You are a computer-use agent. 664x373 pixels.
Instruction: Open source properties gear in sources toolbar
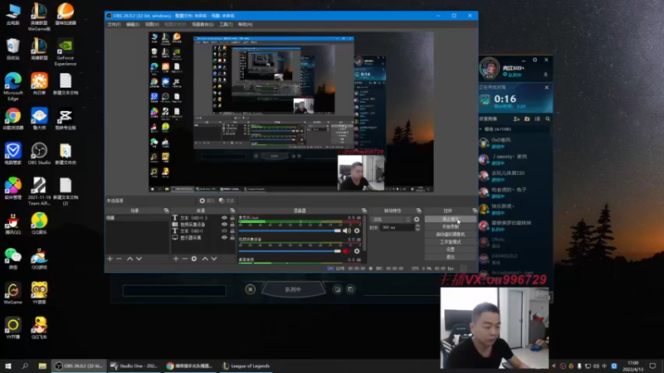click(x=194, y=259)
